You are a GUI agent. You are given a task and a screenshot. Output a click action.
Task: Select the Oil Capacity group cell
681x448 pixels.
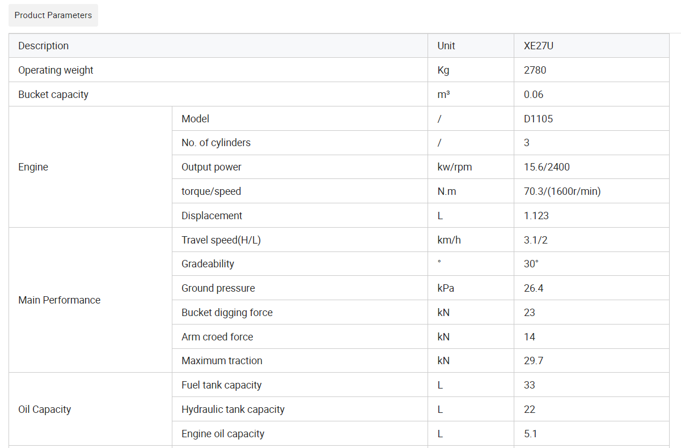click(x=91, y=409)
